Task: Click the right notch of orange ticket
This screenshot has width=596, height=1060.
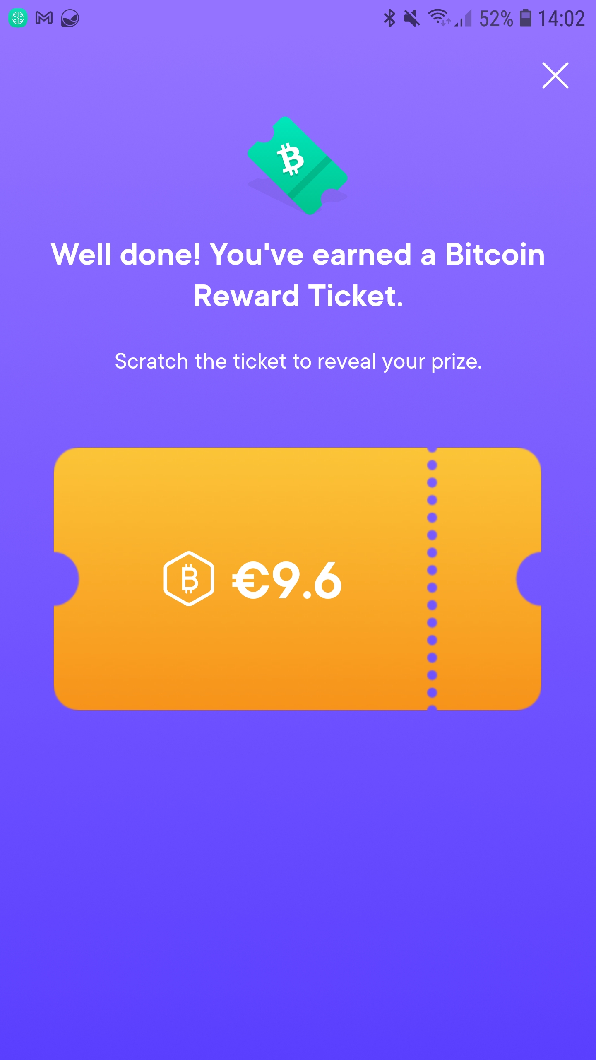Action: 530,578
